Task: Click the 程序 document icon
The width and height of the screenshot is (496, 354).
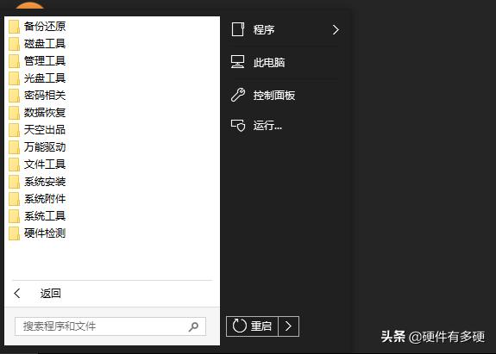Action: coord(238,29)
